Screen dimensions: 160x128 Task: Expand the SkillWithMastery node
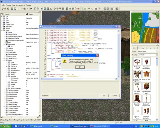click(7, 88)
